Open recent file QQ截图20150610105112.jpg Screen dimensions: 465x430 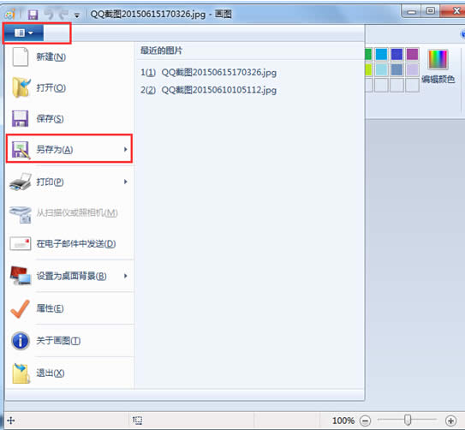click(x=208, y=90)
